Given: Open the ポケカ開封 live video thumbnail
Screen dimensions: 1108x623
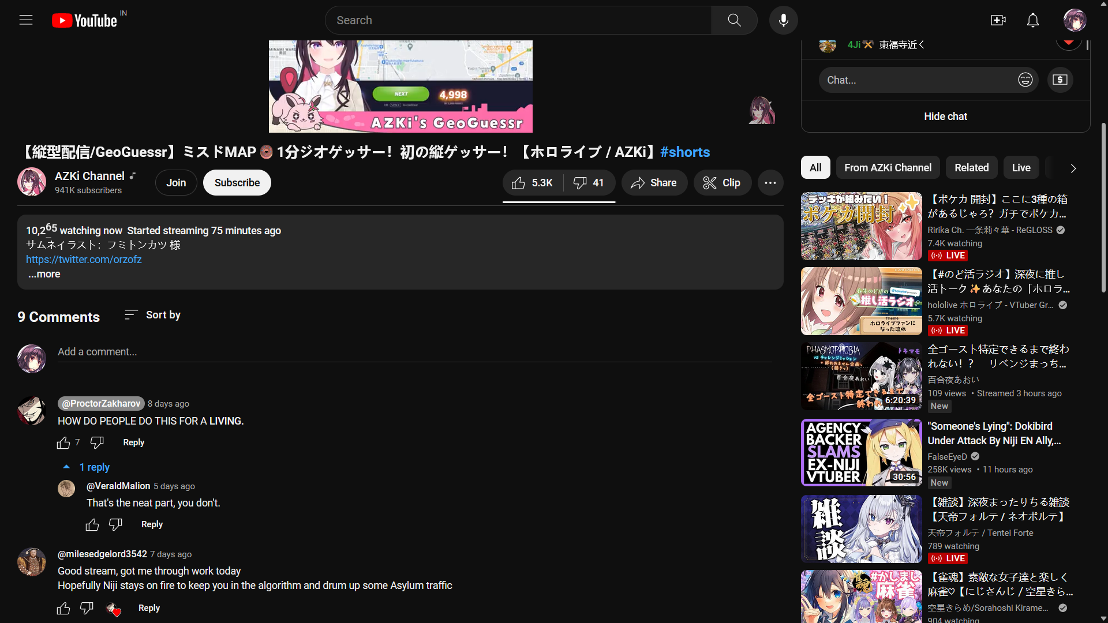Looking at the screenshot, I should tap(861, 226).
